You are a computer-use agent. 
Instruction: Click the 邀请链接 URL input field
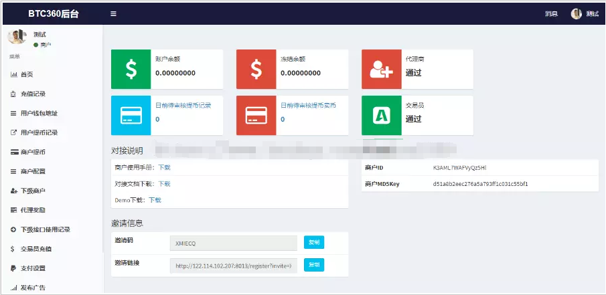(233, 266)
